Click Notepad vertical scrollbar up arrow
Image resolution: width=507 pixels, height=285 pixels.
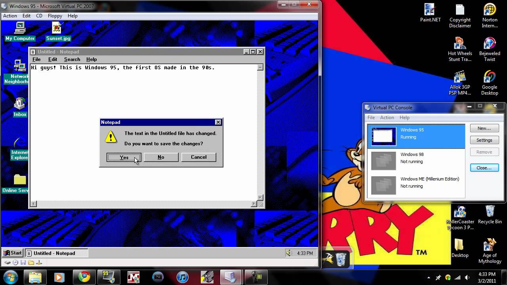coord(260,68)
